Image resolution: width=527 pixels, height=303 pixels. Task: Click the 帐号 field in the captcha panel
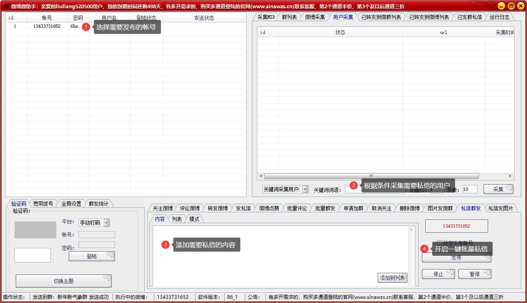pos(97,235)
